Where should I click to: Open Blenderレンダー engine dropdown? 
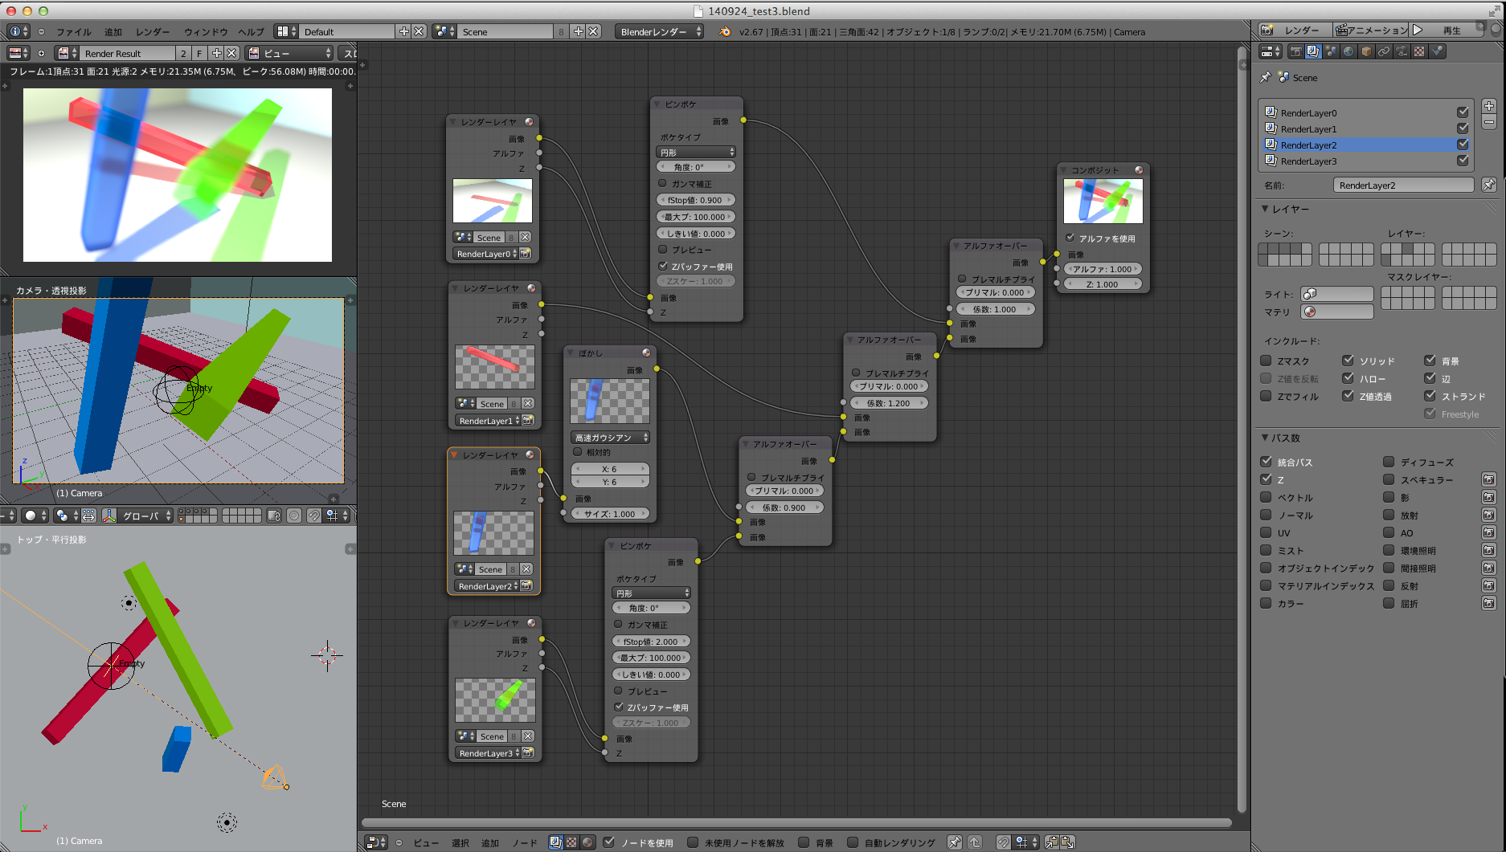coord(660,31)
